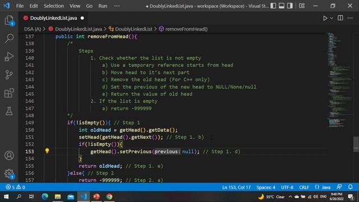Show more menu items ellipsis
The height and width of the screenshot is (202, 359).
[117, 6]
